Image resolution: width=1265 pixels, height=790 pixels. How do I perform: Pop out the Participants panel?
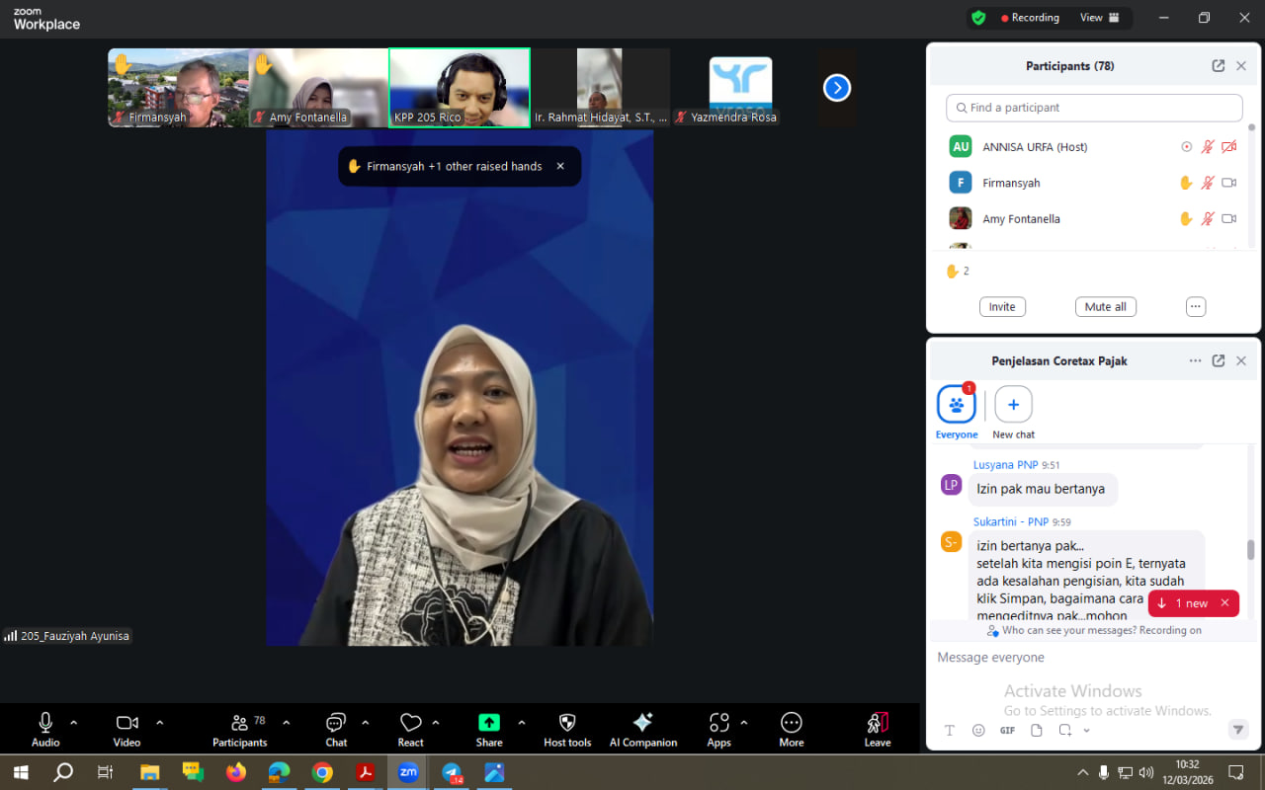[1218, 66]
